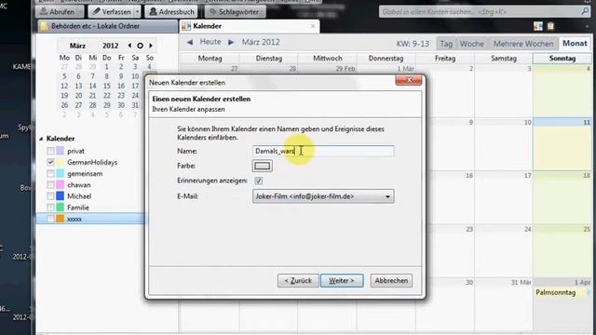Open the E-Mail dropdown Joker-Film
This screenshot has height=335, width=596.
[x=323, y=196]
